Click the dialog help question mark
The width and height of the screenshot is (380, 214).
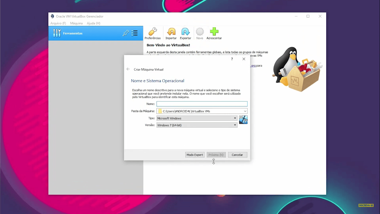click(x=232, y=59)
